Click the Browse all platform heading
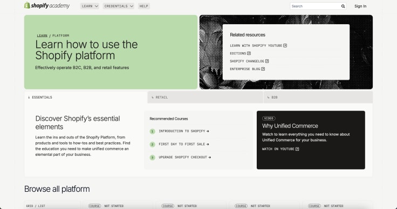Screen dimensions: 397x209 (x=57, y=189)
